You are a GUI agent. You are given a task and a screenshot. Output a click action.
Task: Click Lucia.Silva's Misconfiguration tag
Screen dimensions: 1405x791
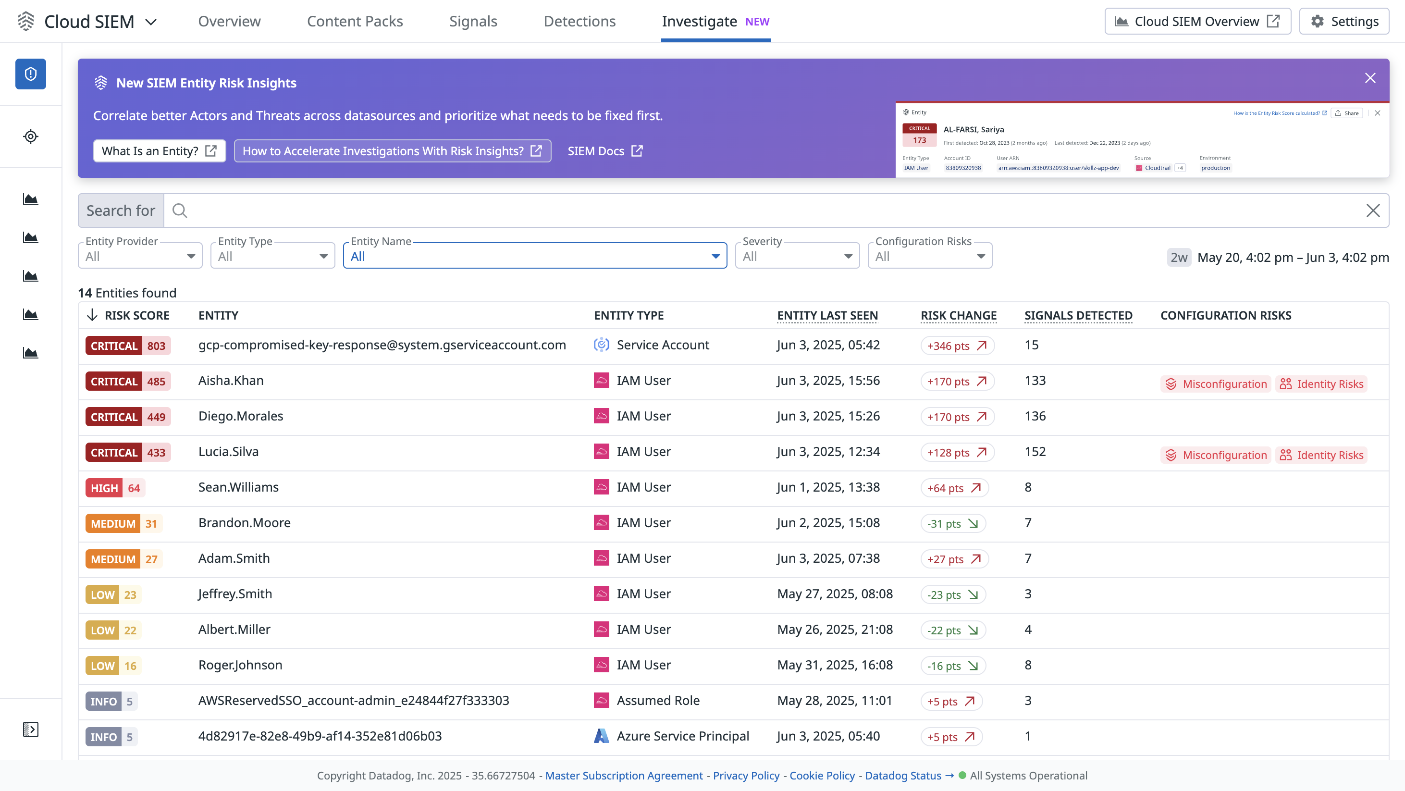(1216, 455)
